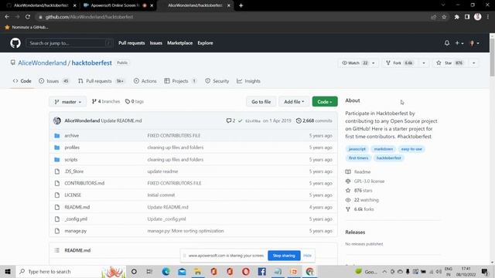Open the hacktoberfest repository link
495x278 pixels.
(x=91, y=63)
